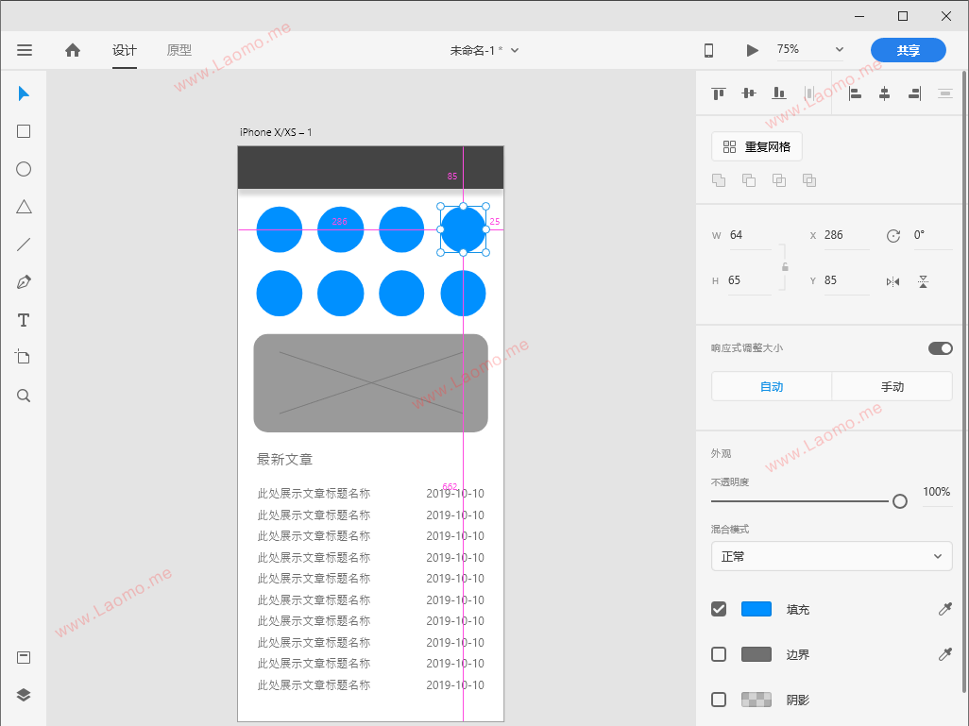The height and width of the screenshot is (726, 969).
Task: Open the 正常 blend mode dropdown
Action: 832,557
